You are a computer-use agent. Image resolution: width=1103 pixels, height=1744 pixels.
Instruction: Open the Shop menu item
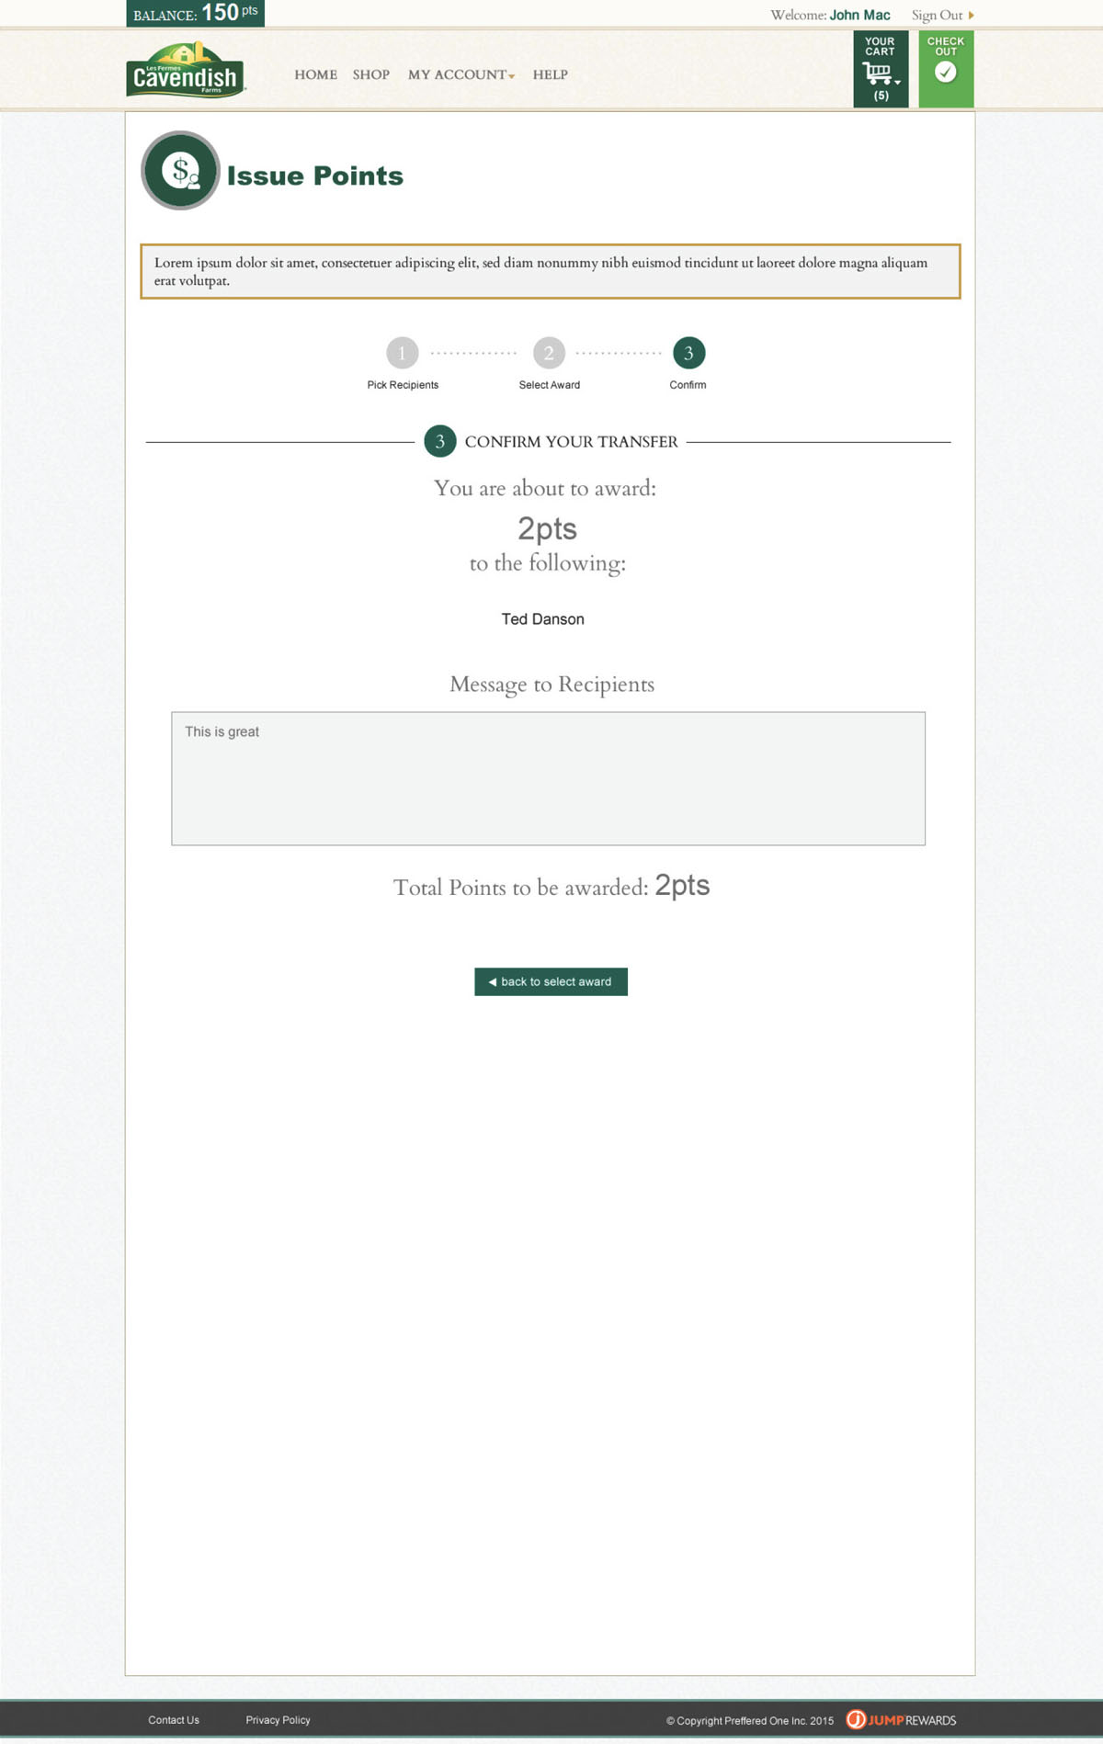tap(370, 74)
